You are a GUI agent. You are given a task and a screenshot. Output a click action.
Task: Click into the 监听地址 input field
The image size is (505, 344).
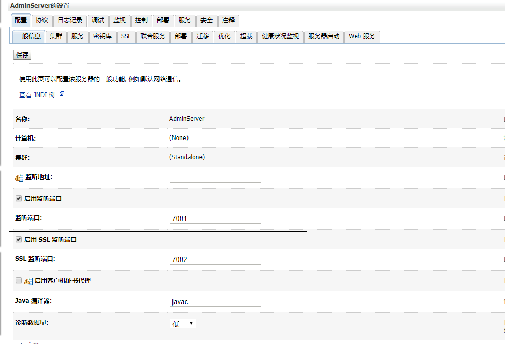[215, 177]
